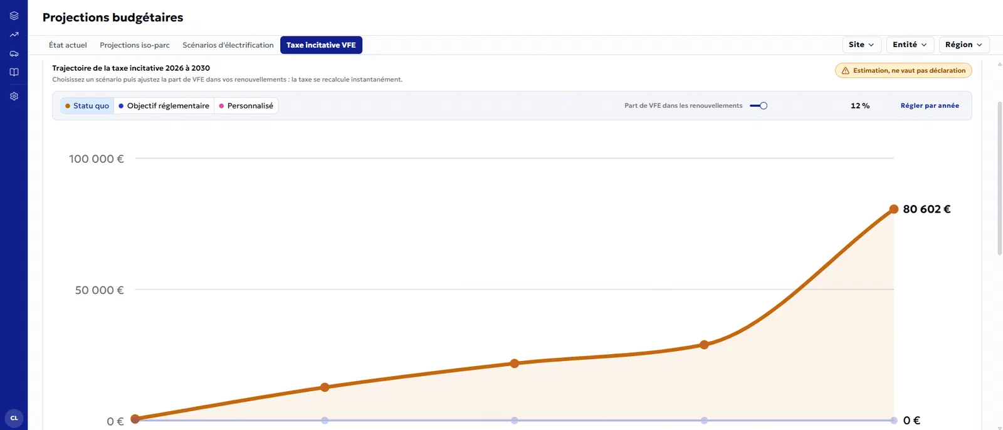Click the 100 000 € axis label
This screenshot has width=1003, height=430.
tap(97, 159)
